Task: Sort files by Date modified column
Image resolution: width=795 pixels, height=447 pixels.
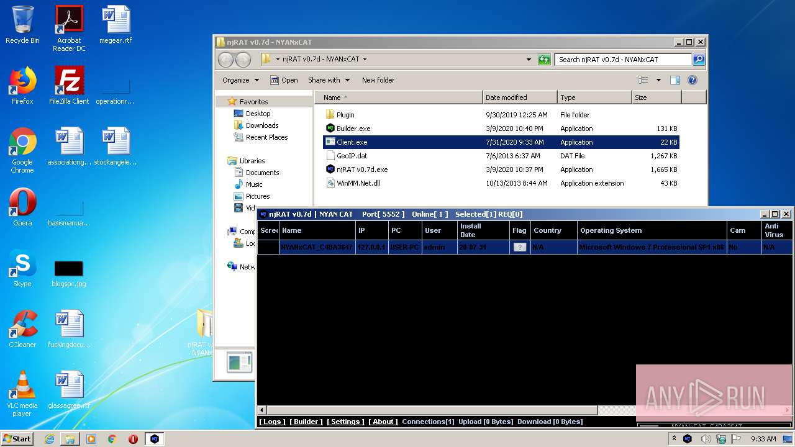Action: [520, 97]
